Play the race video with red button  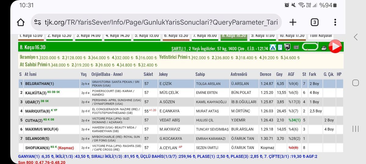pos(335,46)
